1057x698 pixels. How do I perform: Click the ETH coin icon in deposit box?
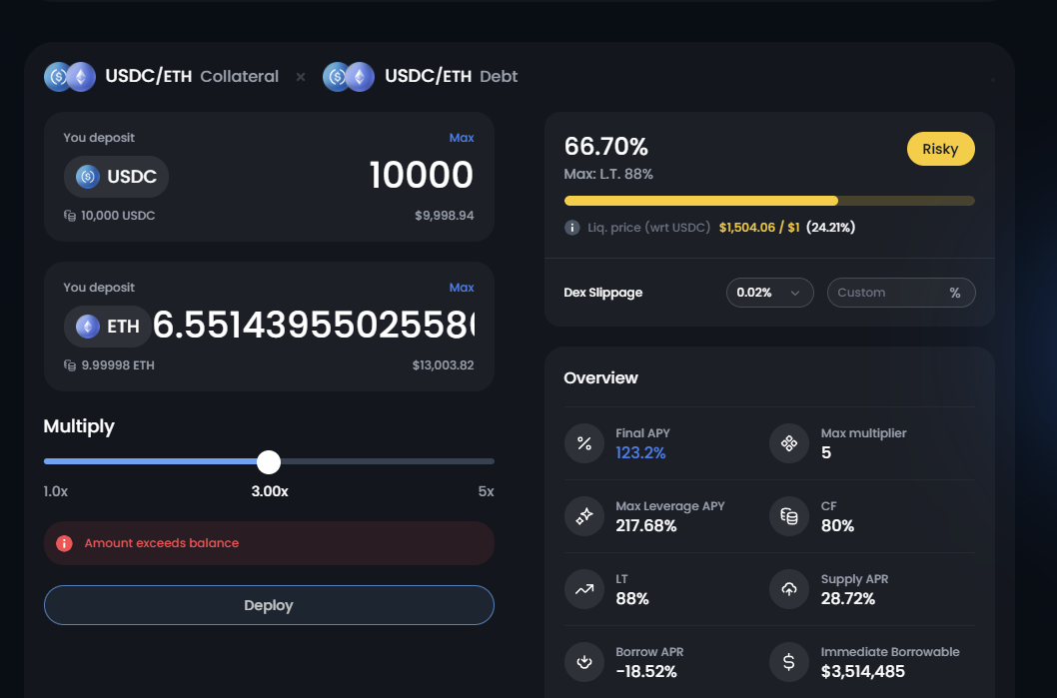click(x=88, y=327)
